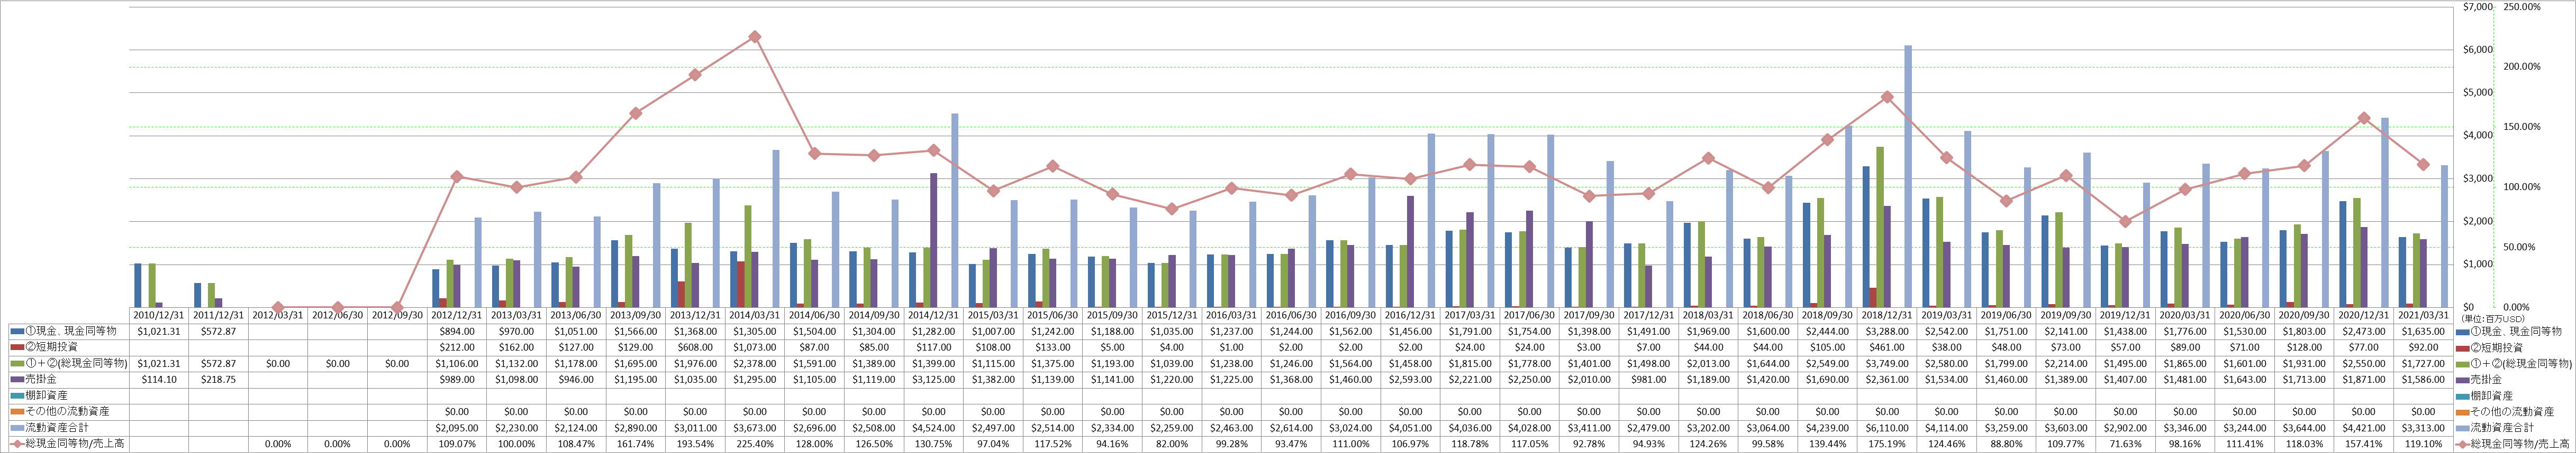The height and width of the screenshot is (453, 2576).
Task: Click the $3,288.00 cash cell
Action: point(1887,331)
